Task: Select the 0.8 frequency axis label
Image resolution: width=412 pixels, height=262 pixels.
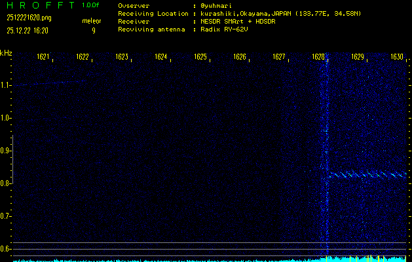Action: pyautogui.click(x=5, y=183)
